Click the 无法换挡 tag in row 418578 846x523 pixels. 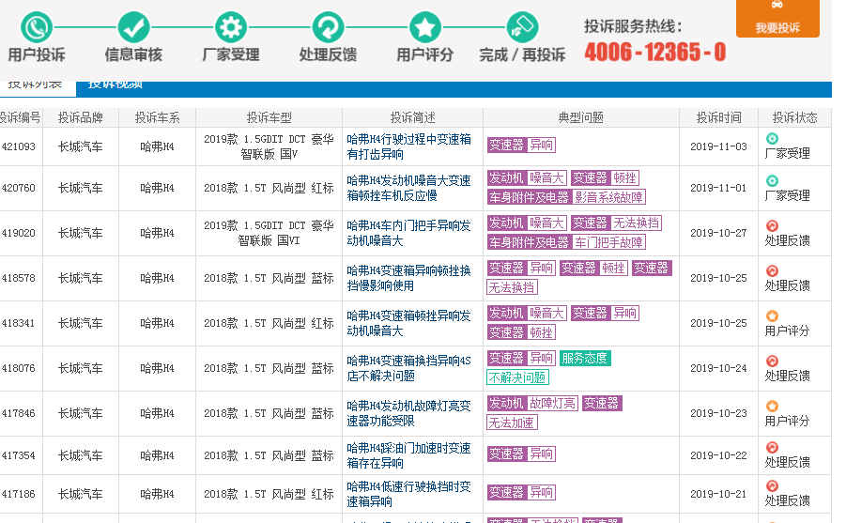pos(512,287)
